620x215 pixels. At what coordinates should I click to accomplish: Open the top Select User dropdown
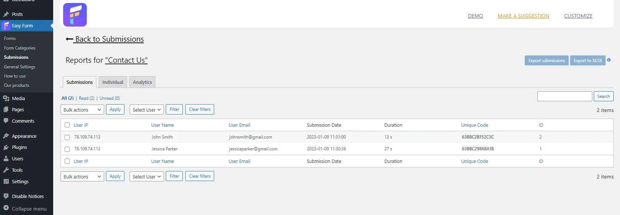coord(147,110)
